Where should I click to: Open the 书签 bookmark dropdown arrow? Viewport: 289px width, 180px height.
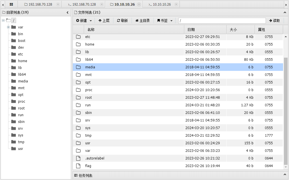tap(171, 21)
